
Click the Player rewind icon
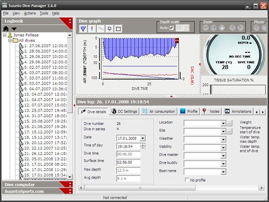tap(257, 28)
